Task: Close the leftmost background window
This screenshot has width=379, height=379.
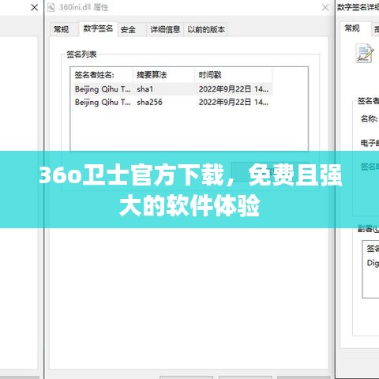Action: [35, 8]
